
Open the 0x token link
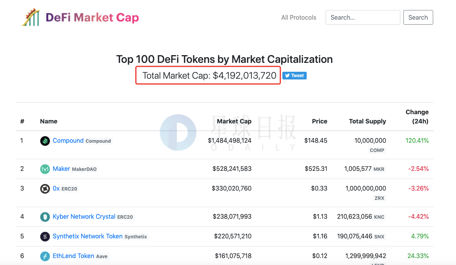pos(56,189)
